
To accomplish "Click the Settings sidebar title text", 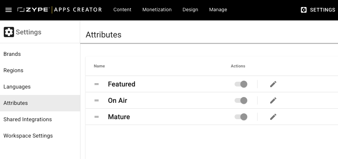I will click(x=28, y=32).
